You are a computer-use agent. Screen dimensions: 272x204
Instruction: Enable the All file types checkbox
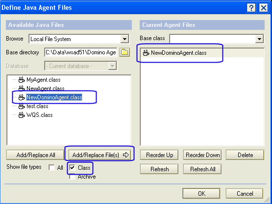click(51, 167)
